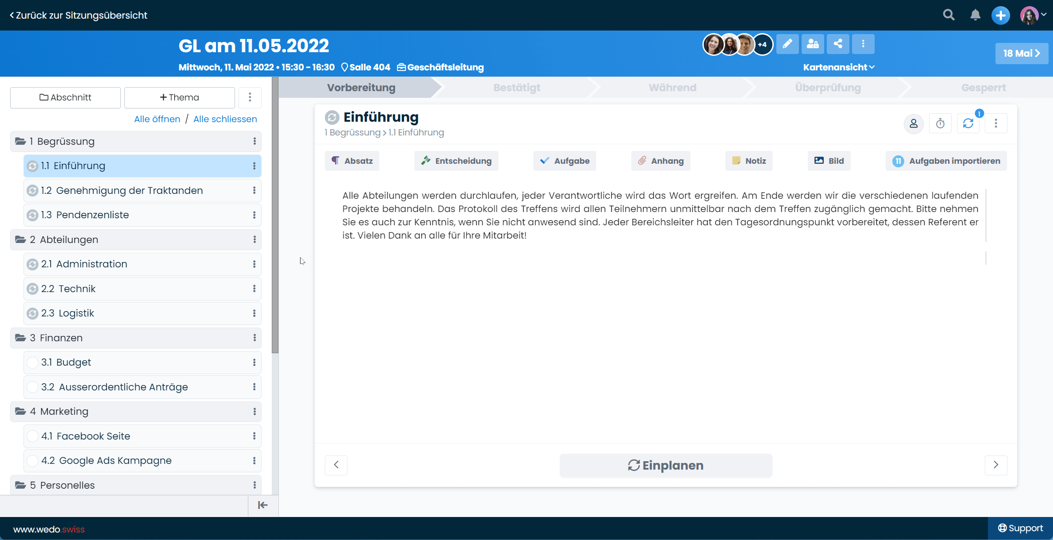
Task: Collapse the 2 Abteilungen section folder
Action: point(20,239)
